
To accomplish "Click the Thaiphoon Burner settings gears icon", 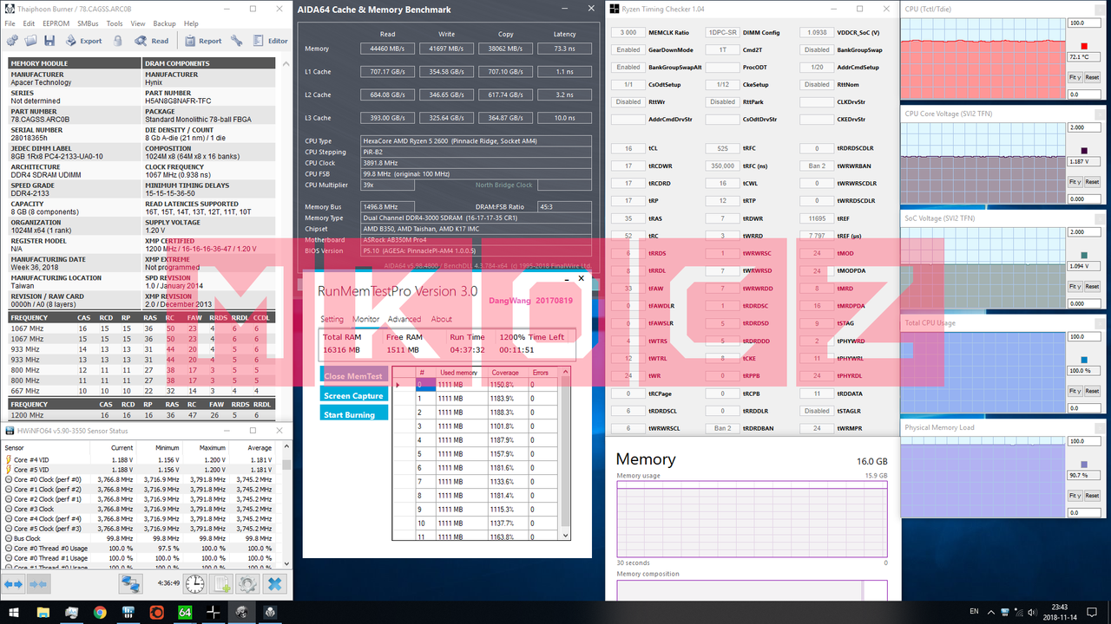I will tap(12, 40).
